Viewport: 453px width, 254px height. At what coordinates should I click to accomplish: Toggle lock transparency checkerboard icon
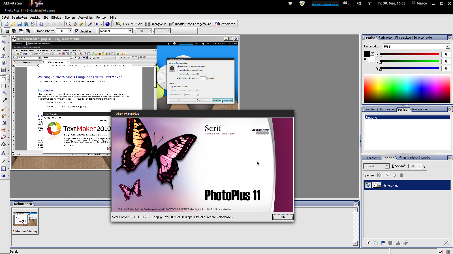pos(379,175)
